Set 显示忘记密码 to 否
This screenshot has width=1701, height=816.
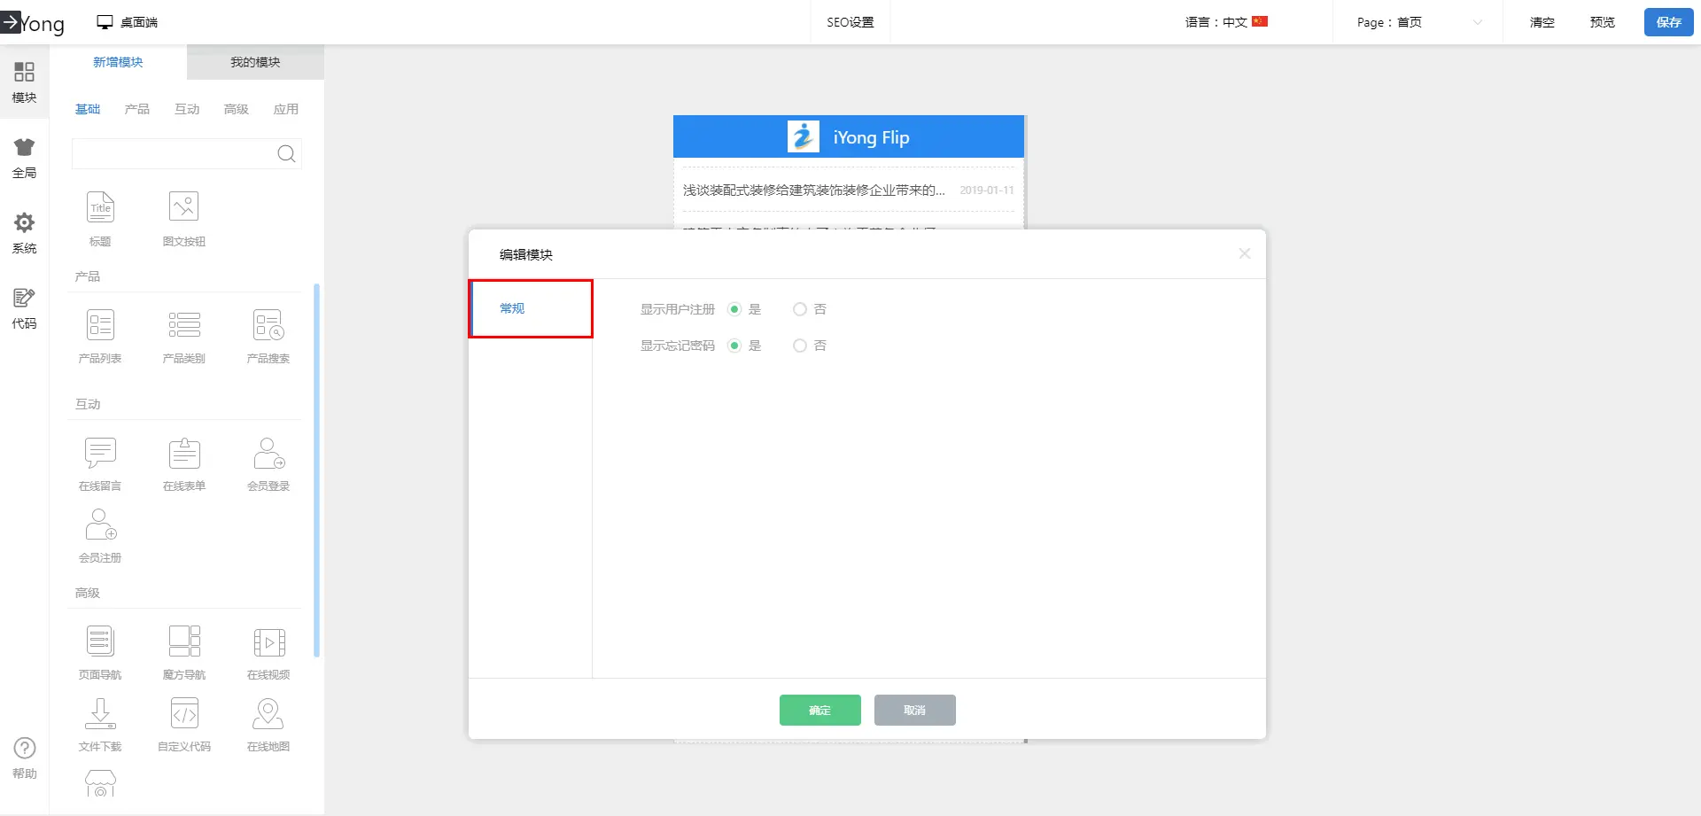click(x=800, y=346)
